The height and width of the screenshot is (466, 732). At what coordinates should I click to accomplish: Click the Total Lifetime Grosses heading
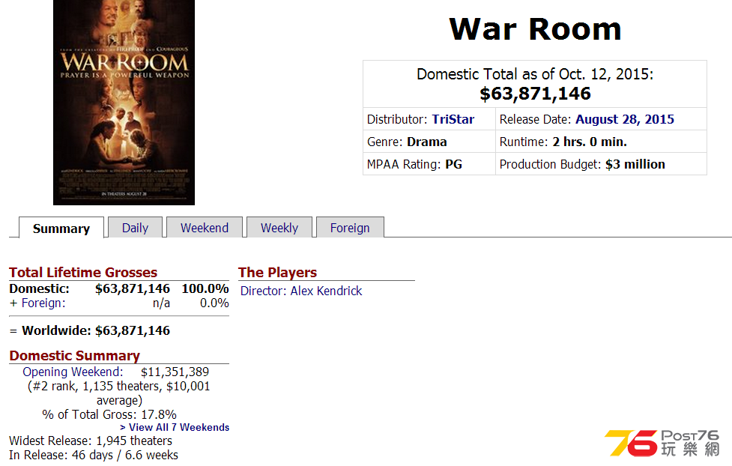[83, 272]
